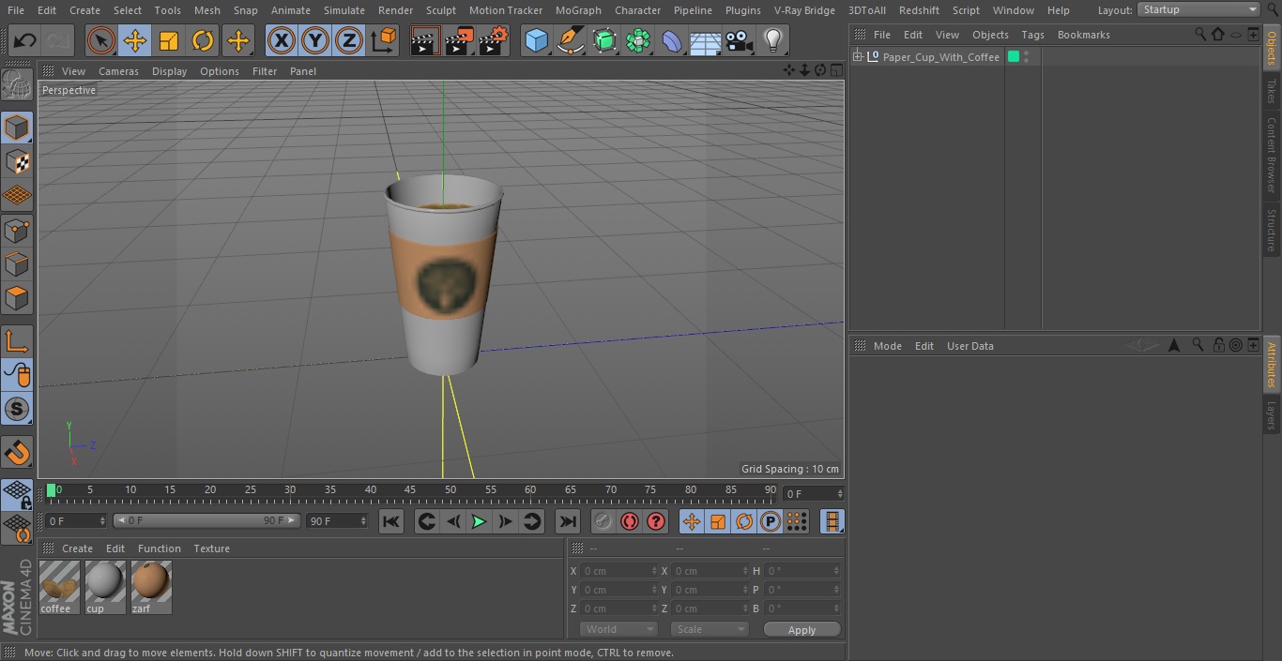
Task: Select the cup material thumbnail
Action: [105, 587]
